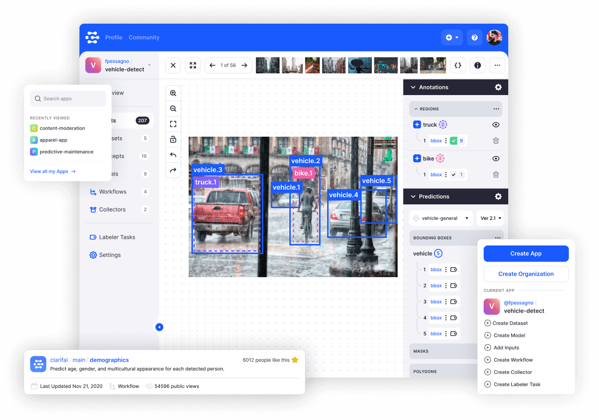Screen dimensions: 599x420
Task: Undo the last annotation change
Action: (x=173, y=155)
